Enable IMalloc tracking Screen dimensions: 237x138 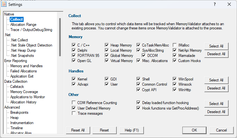tap(175, 45)
